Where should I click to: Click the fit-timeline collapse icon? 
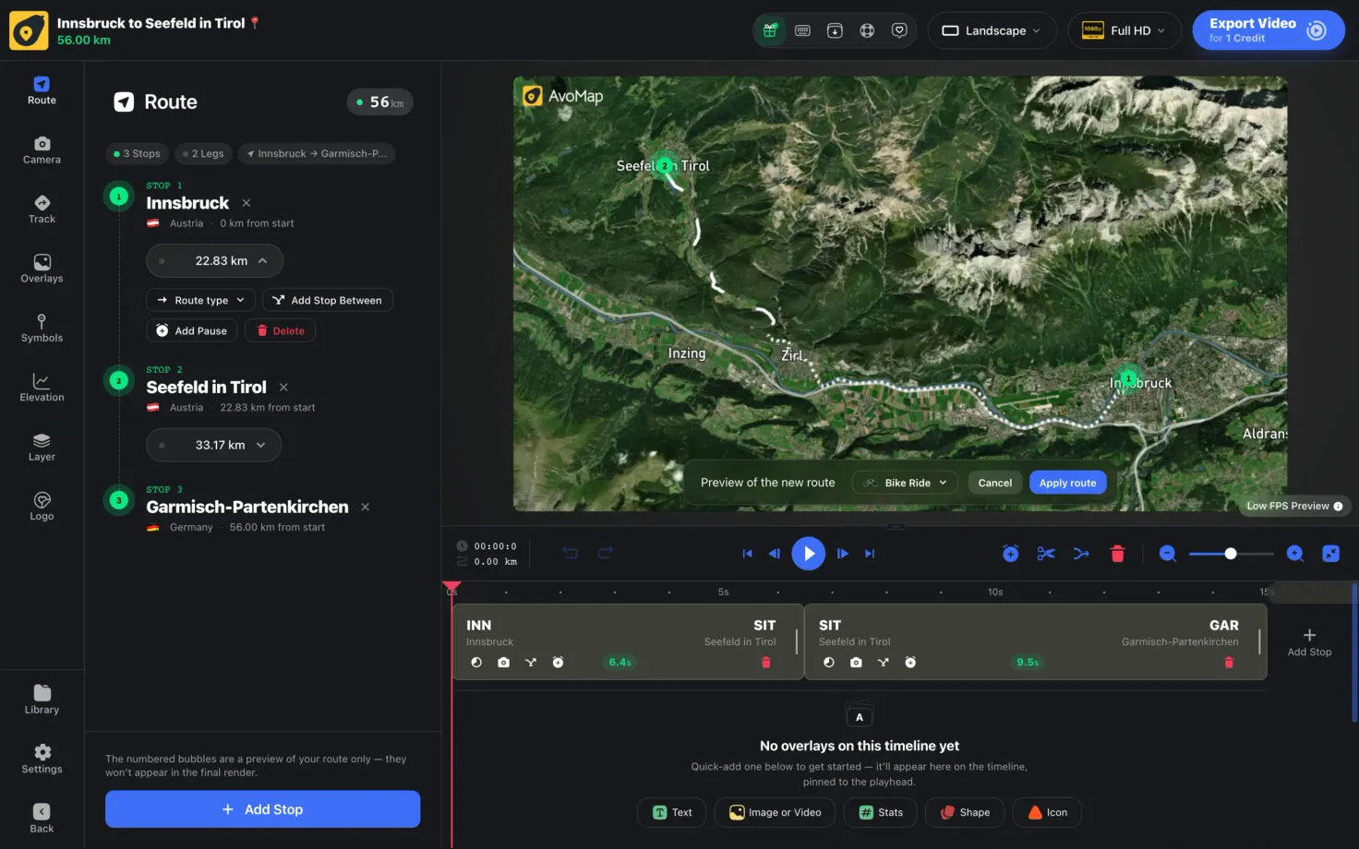tap(1330, 554)
